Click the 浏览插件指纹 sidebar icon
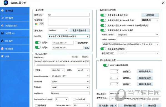This screenshot has height=107, width=166. click(2, 25)
